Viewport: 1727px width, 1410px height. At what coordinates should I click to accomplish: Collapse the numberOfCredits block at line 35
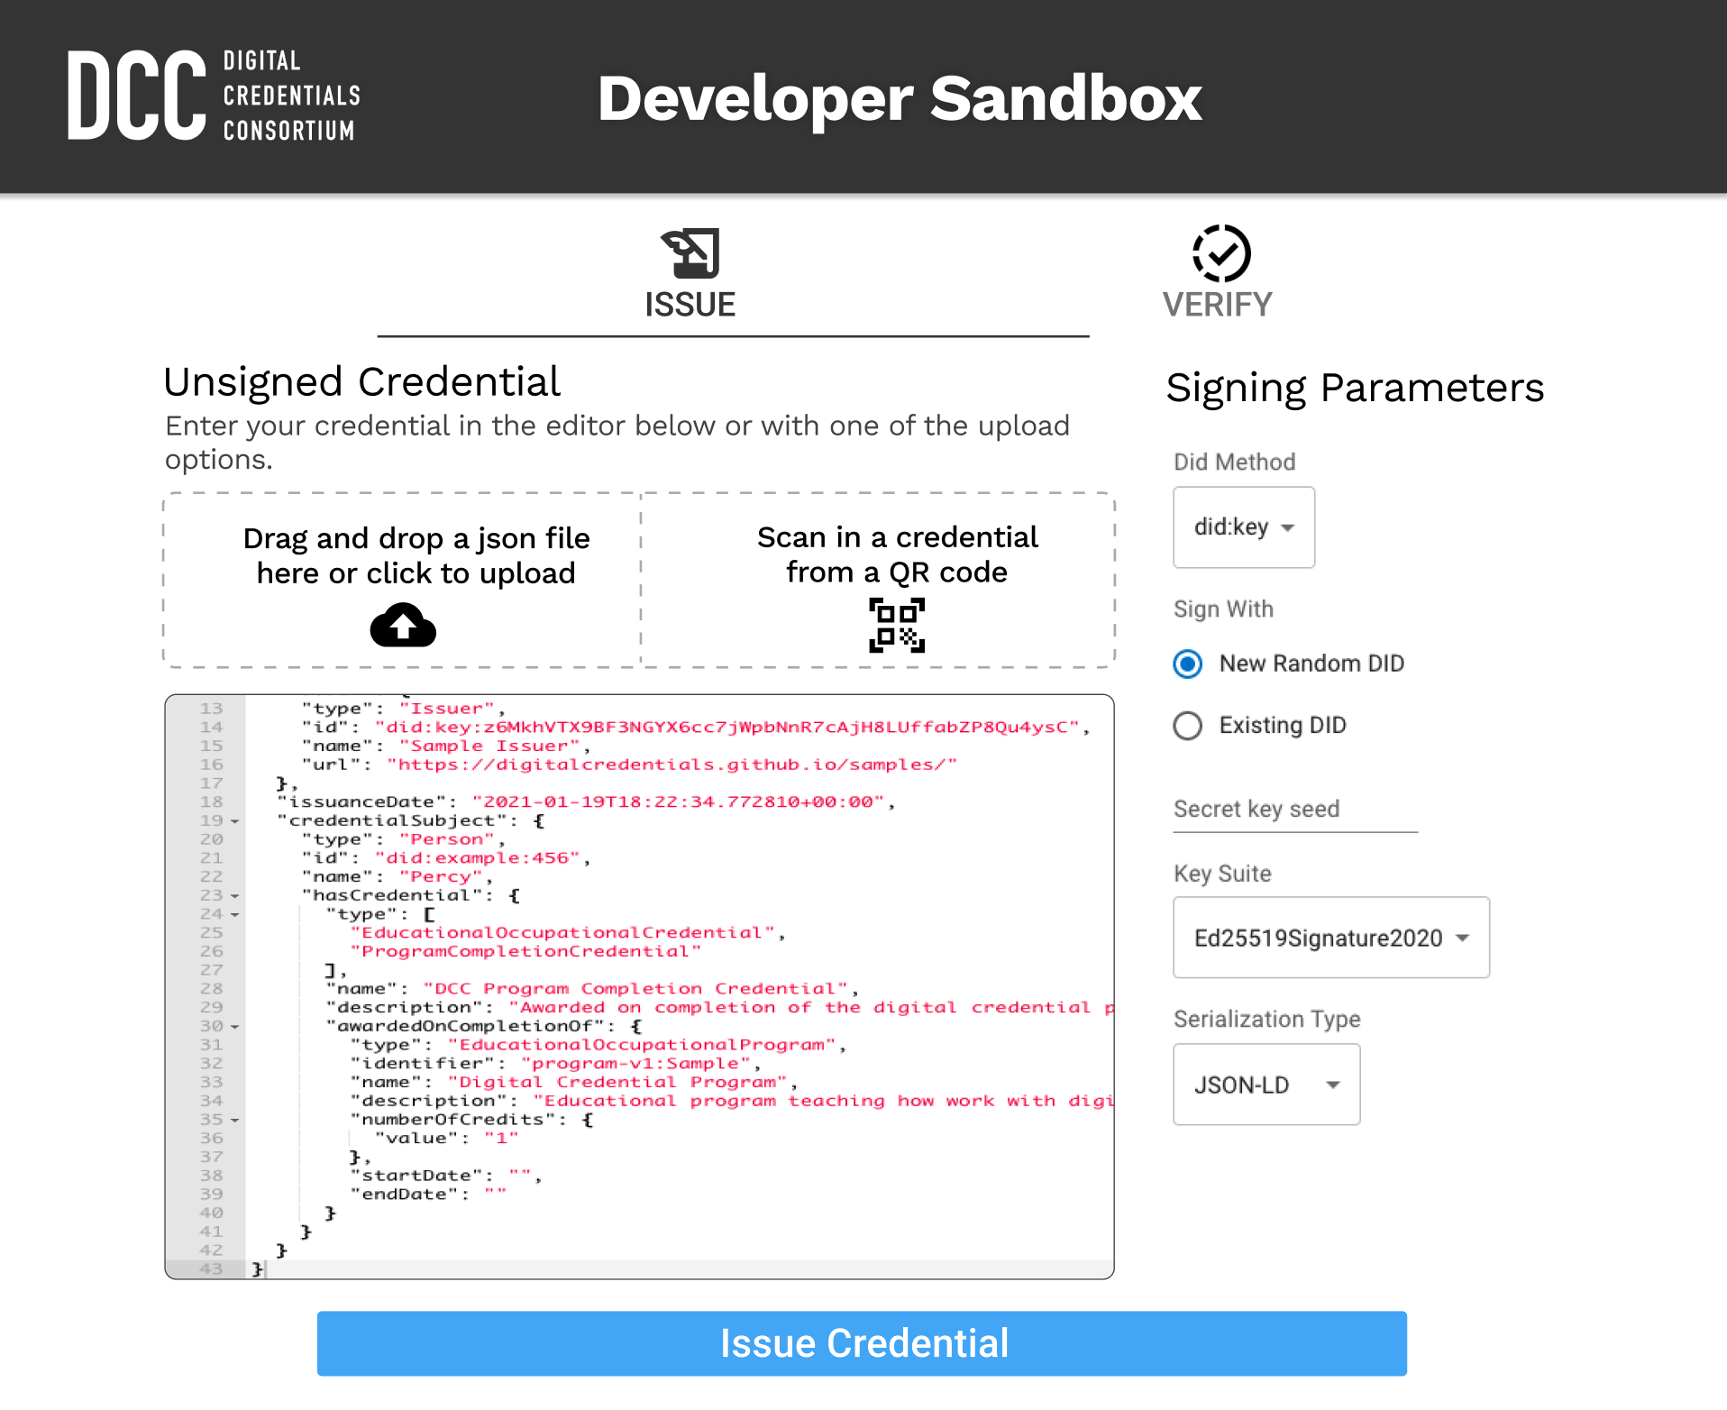[233, 1120]
